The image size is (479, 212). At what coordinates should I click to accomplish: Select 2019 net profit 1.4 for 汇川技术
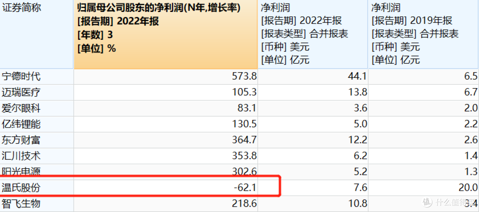pyautogui.click(x=424, y=156)
